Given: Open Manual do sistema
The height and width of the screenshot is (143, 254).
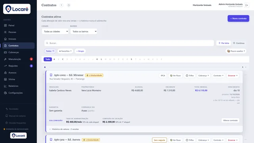Looking at the screenshot, I should tap(15, 116).
